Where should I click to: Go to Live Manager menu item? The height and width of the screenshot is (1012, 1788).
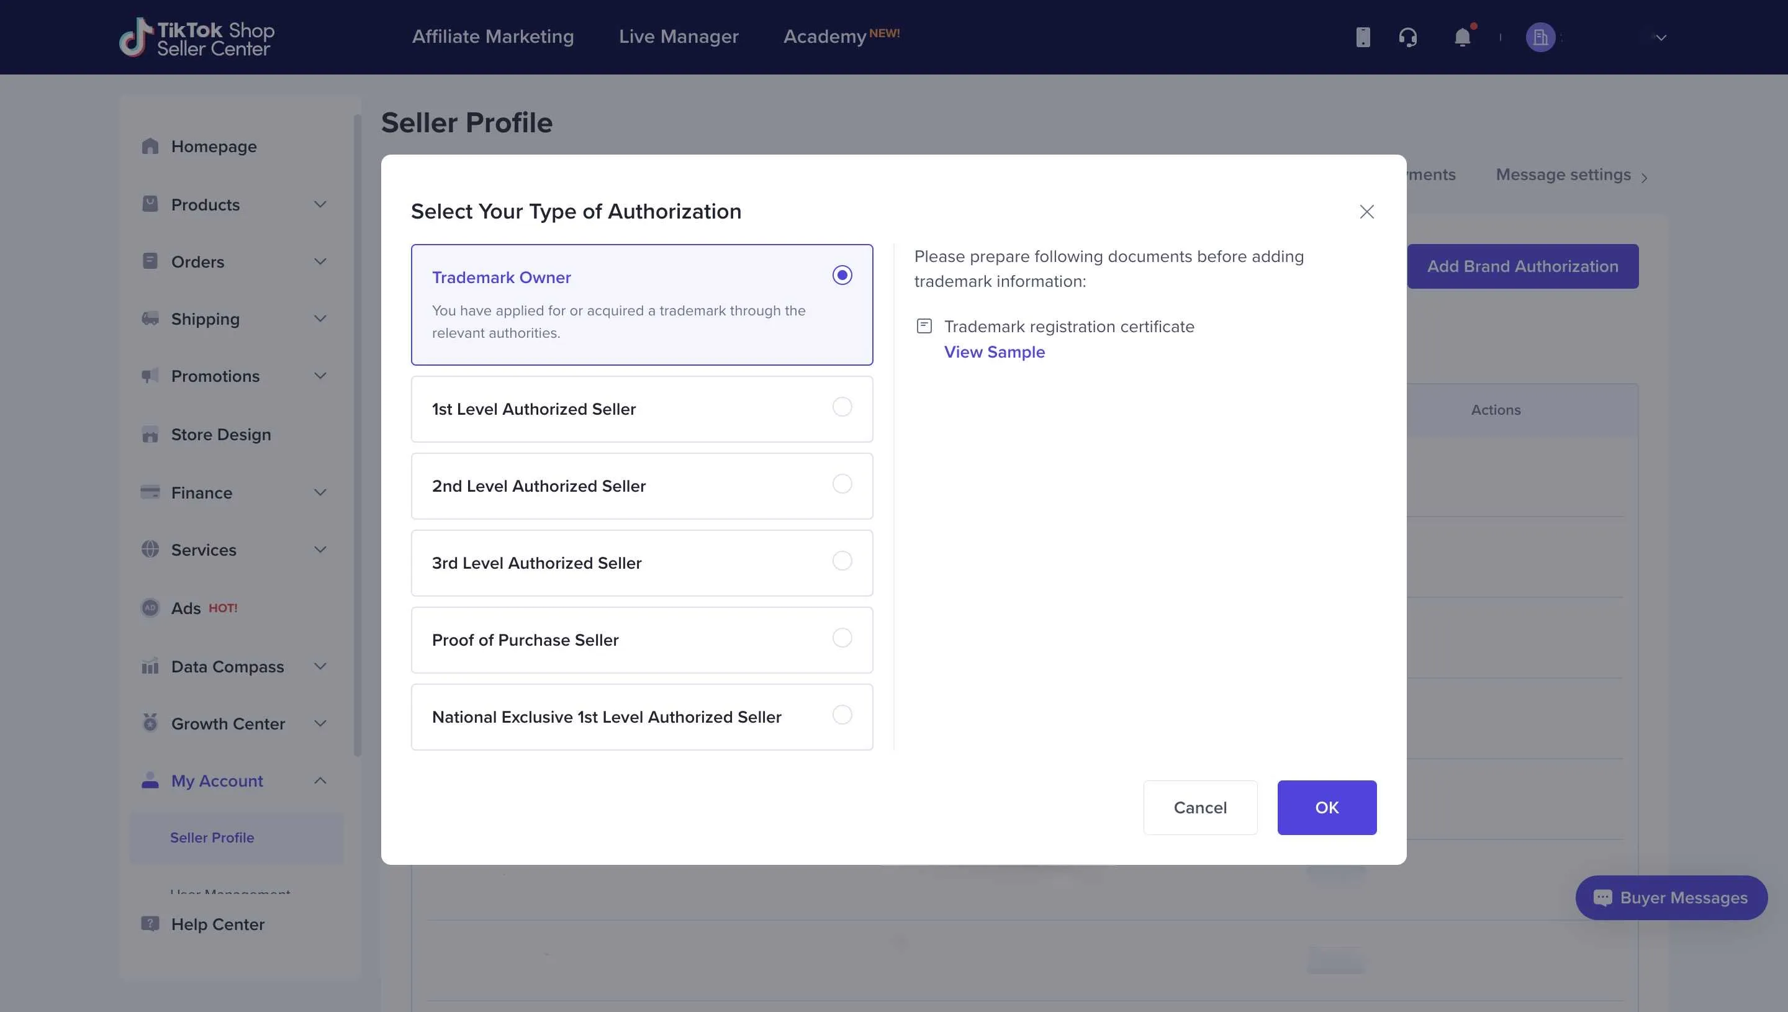point(678,37)
